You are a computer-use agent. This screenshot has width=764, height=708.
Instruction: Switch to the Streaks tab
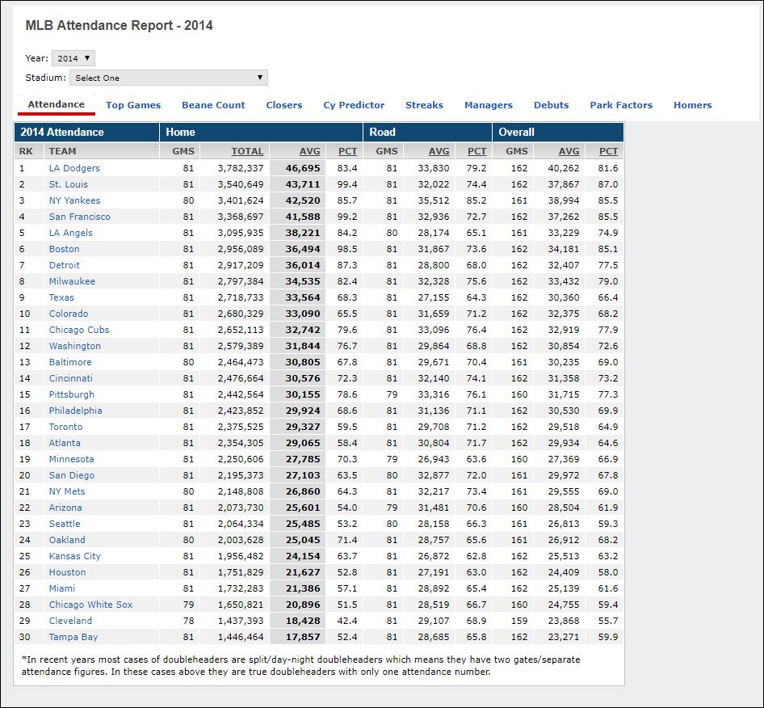pyautogui.click(x=424, y=105)
